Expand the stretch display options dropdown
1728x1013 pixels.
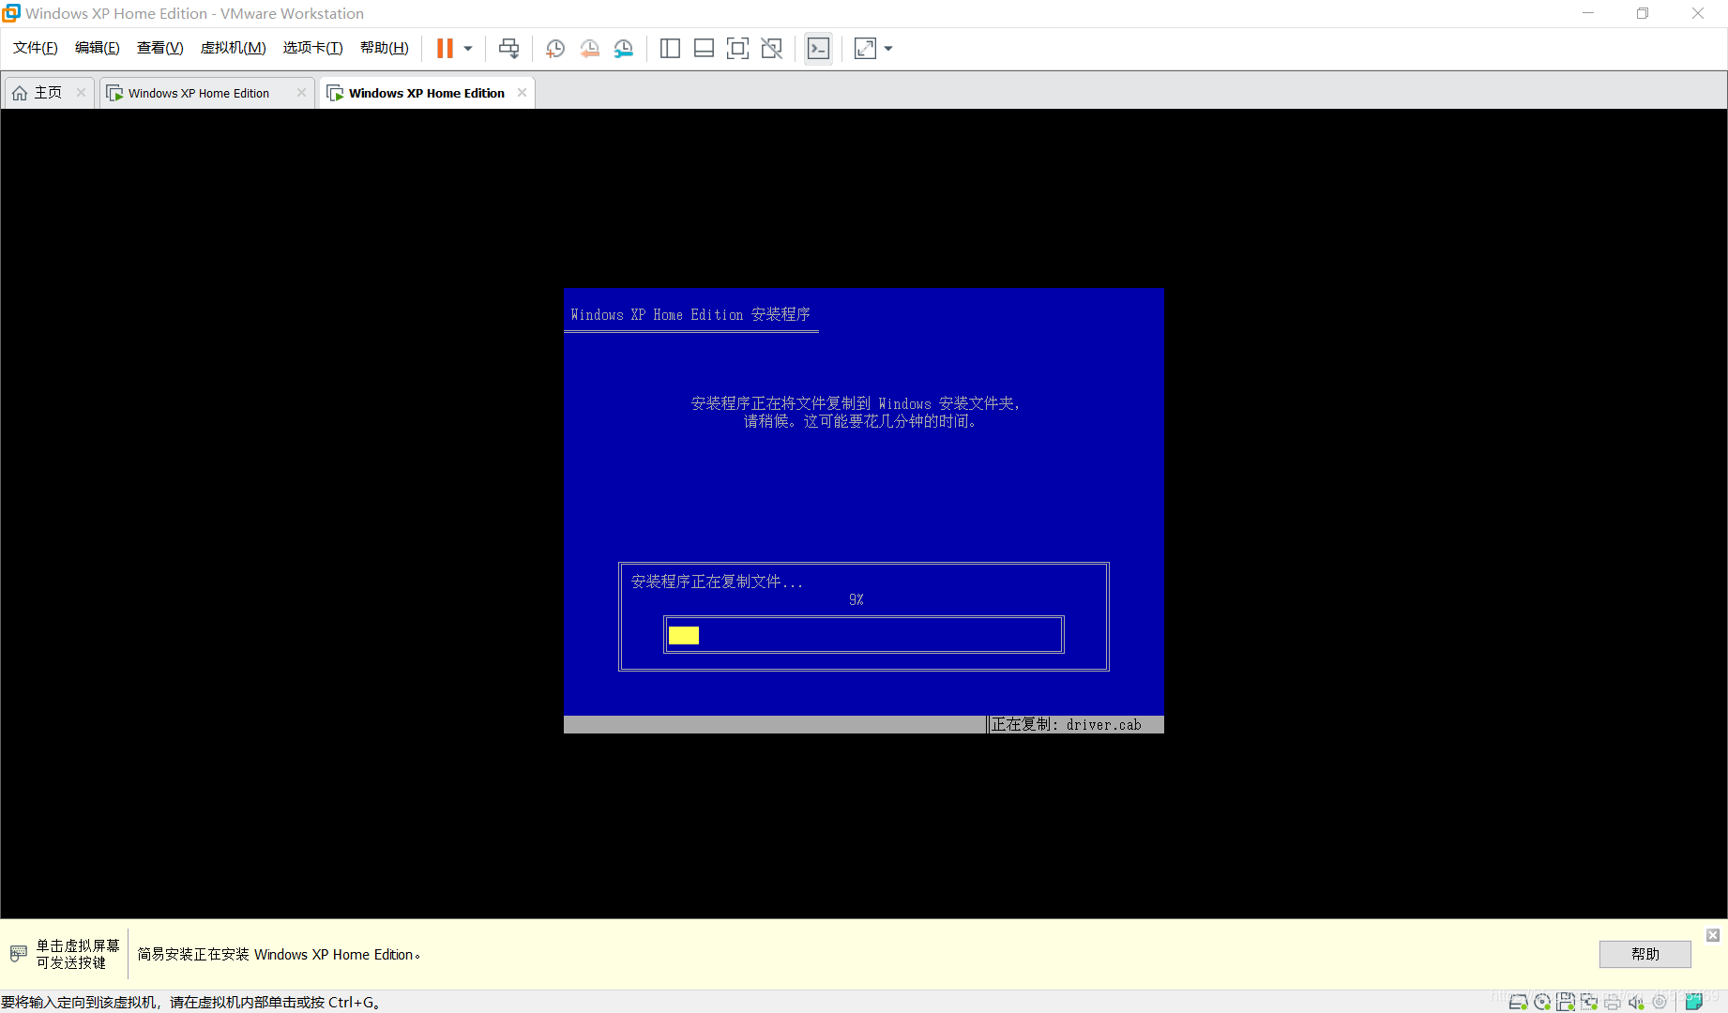click(888, 49)
